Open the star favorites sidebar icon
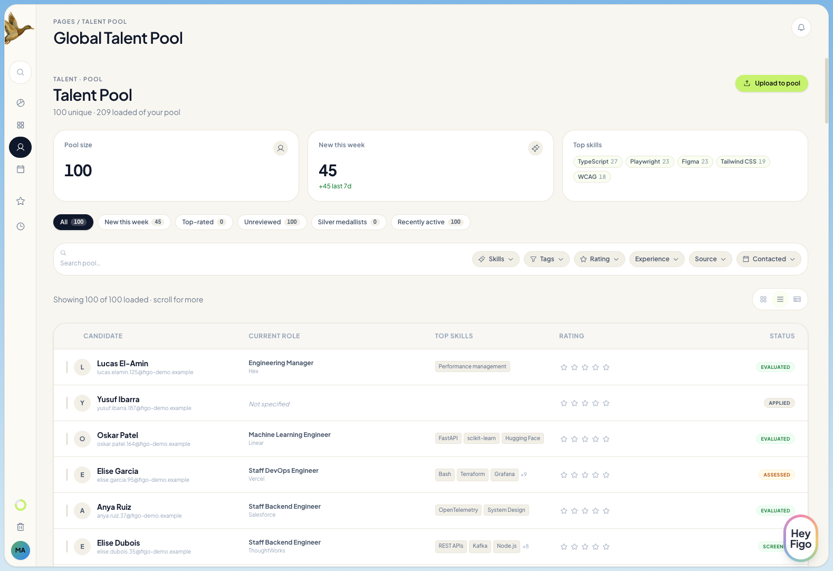The height and width of the screenshot is (571, 833). tap(21, 201)
